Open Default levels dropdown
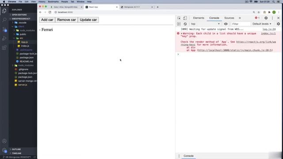The height and width of the screenshot is (159, 283). coord(262,24)
